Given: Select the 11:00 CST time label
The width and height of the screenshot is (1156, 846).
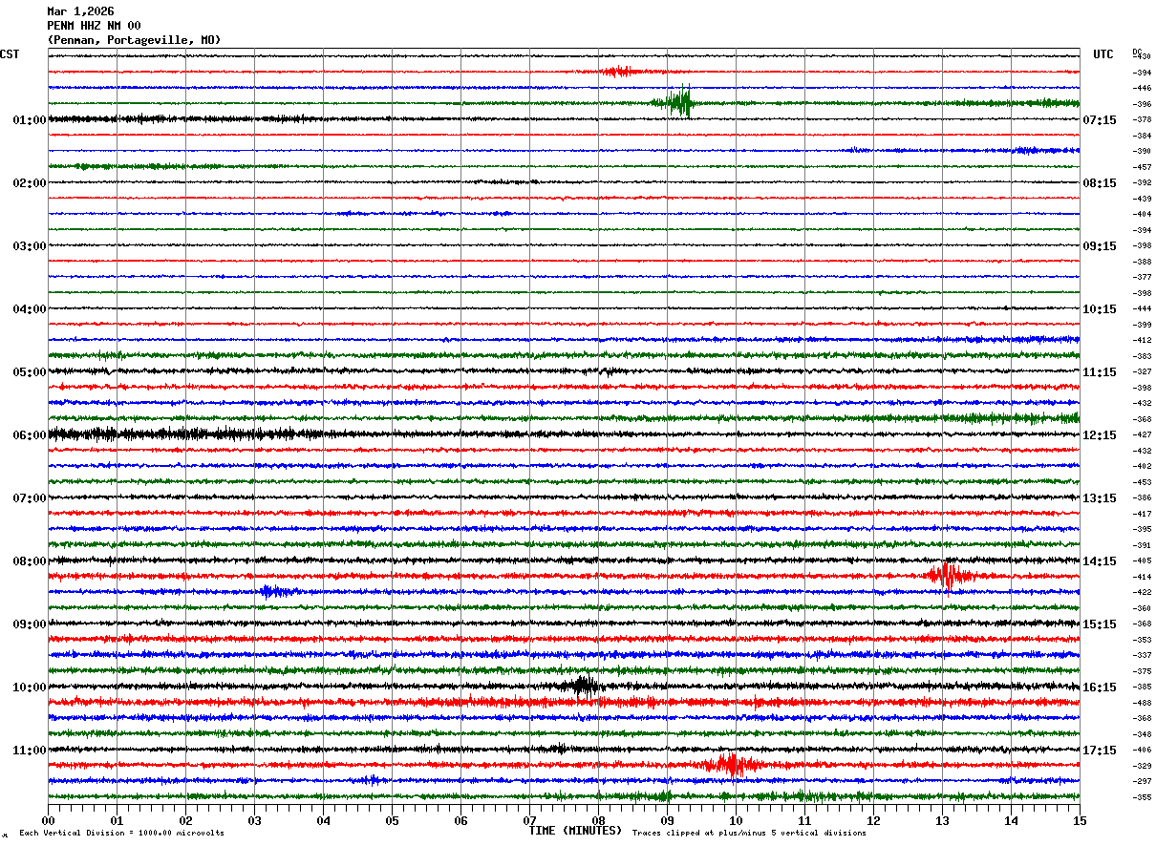Looking at the screenshot, I should 30,751.
